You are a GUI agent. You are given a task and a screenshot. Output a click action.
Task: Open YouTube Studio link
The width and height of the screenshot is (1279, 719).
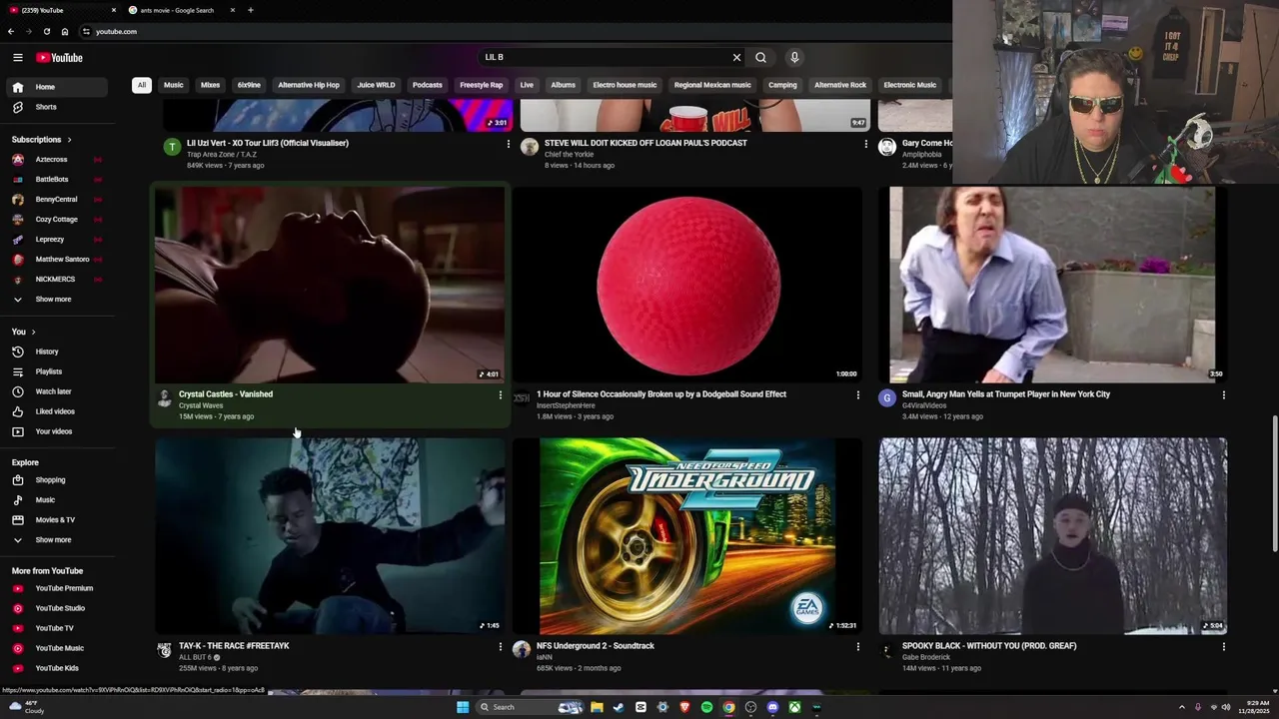tap(58, 608)
